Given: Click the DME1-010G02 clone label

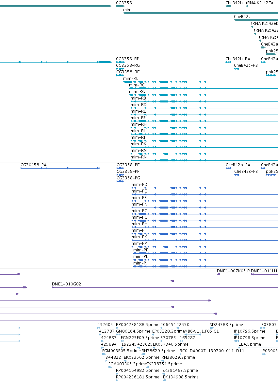Looking at the screenshot, I should click(x=66, y=284).
